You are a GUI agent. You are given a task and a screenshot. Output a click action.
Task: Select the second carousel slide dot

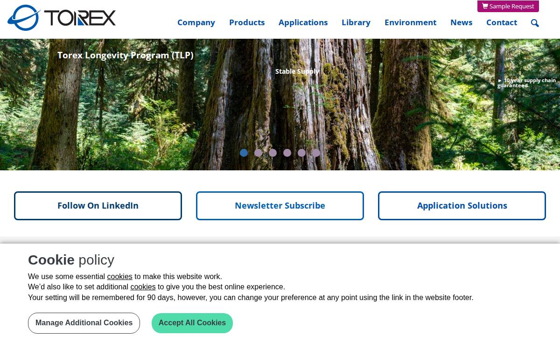coord(258,153)
